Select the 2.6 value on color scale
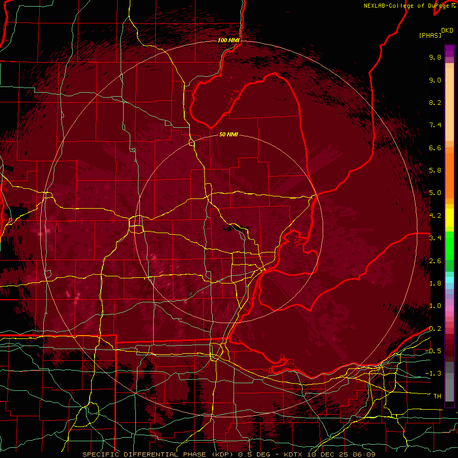This screenshot has width=458, height=458. pos(435,261)
